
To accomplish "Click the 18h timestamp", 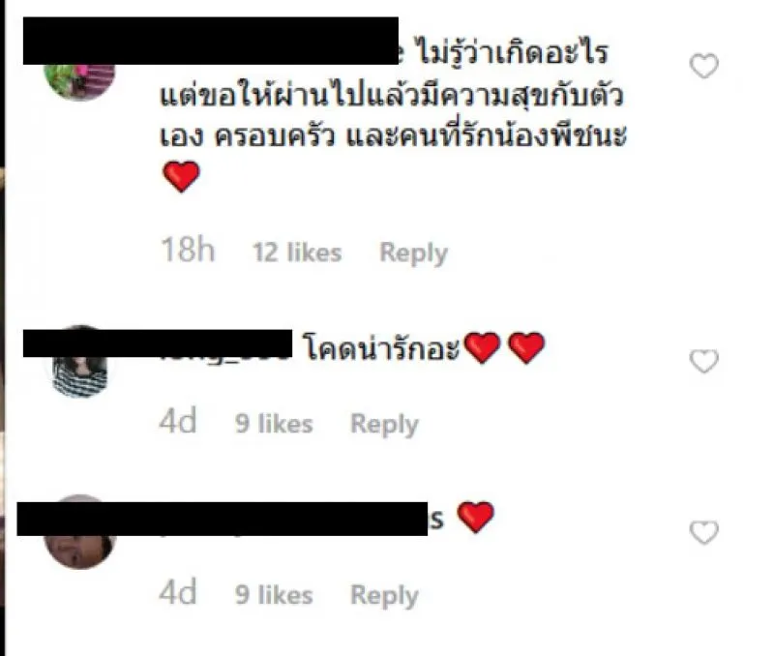I will pyautogui.click(x=188, y=250).
